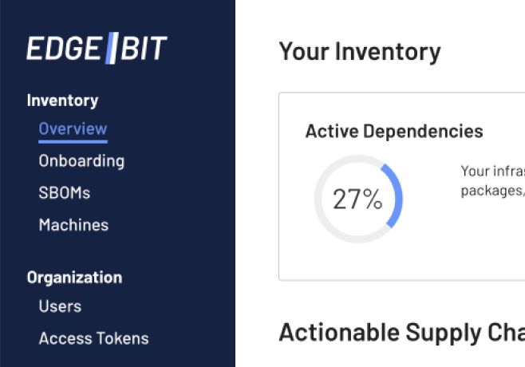Open the Overview page in the sidebar
This screenshot has height=367, width=525.
73,128
